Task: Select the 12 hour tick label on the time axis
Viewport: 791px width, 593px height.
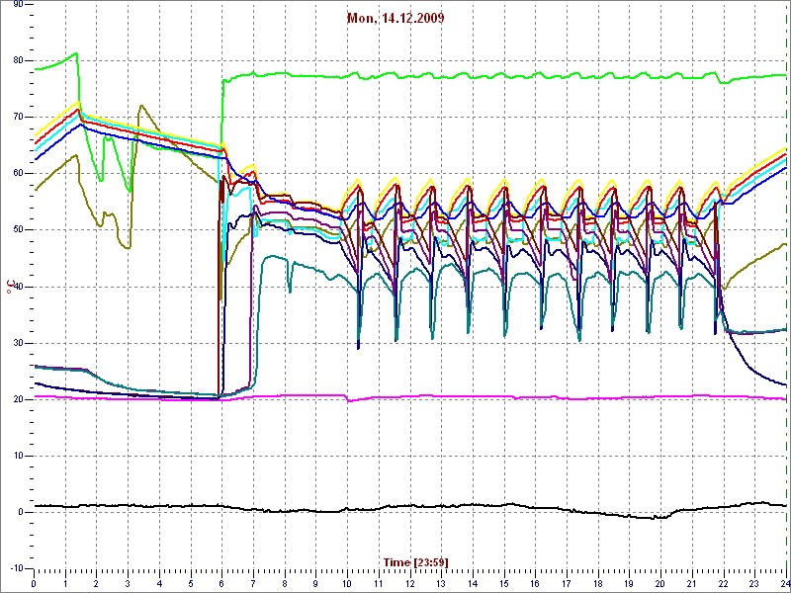Action: click(x=409, y=583)
